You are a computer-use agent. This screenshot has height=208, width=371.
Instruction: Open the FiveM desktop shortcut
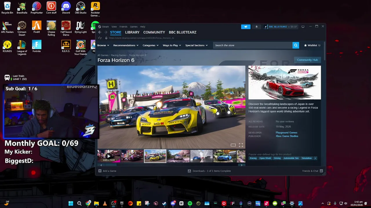pos(37,27)
